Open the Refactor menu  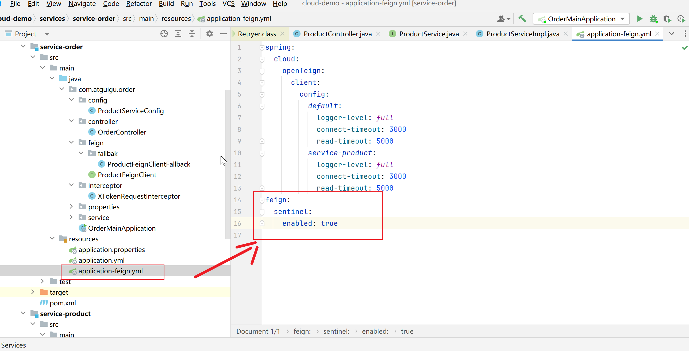(138, 4)
